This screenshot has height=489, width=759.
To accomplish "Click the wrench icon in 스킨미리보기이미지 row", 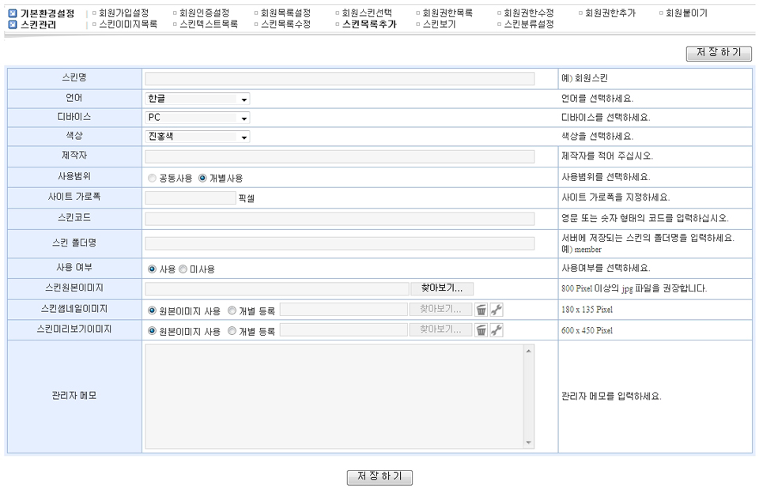I will point(497,330).
